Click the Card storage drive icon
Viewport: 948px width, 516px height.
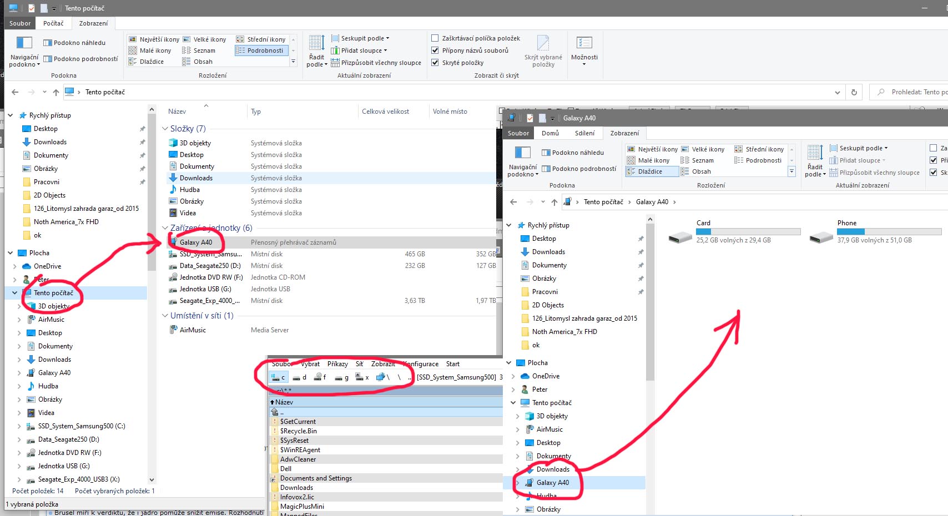point(680,237)
